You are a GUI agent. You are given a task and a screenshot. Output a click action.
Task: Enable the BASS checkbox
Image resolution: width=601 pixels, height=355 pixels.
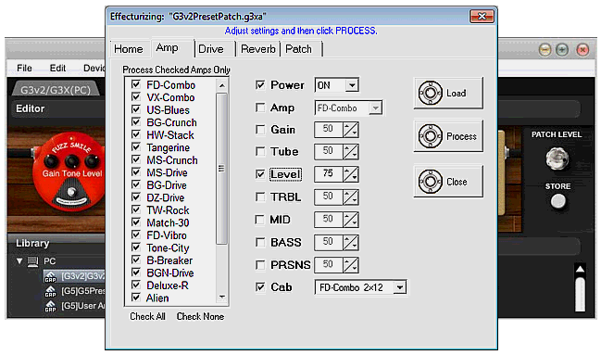(x=260, y=242)
